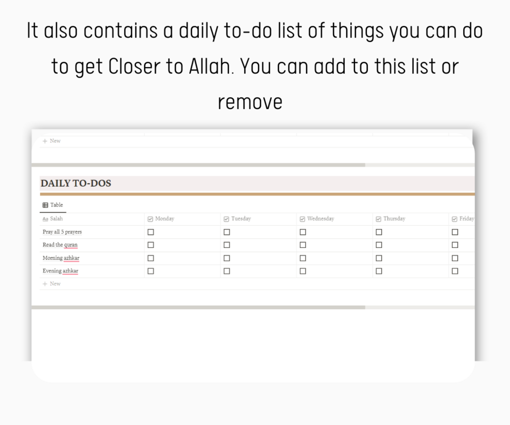Click the Friday column checkbox icon
Image resolution: width=510 pixels, height=425 pixels.
455,219
